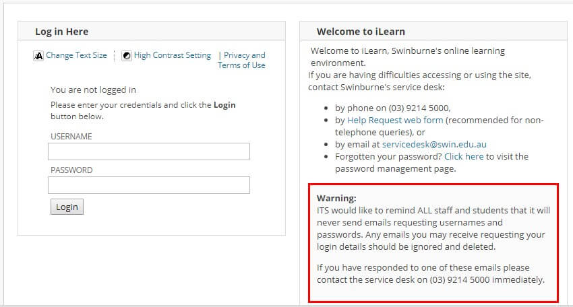Select the 'You are not logged in' text
573x307 pixels.
click(x=93, y=90)
